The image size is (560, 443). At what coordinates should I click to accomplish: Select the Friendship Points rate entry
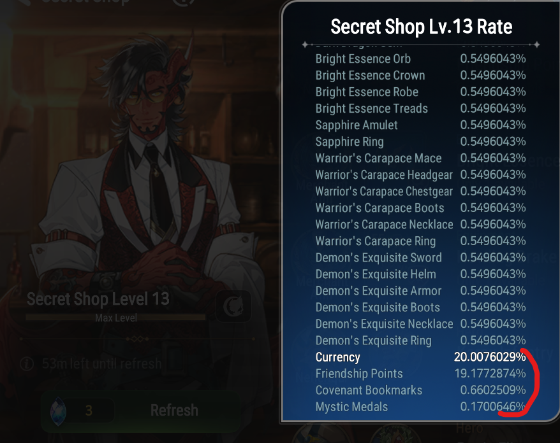420,374
